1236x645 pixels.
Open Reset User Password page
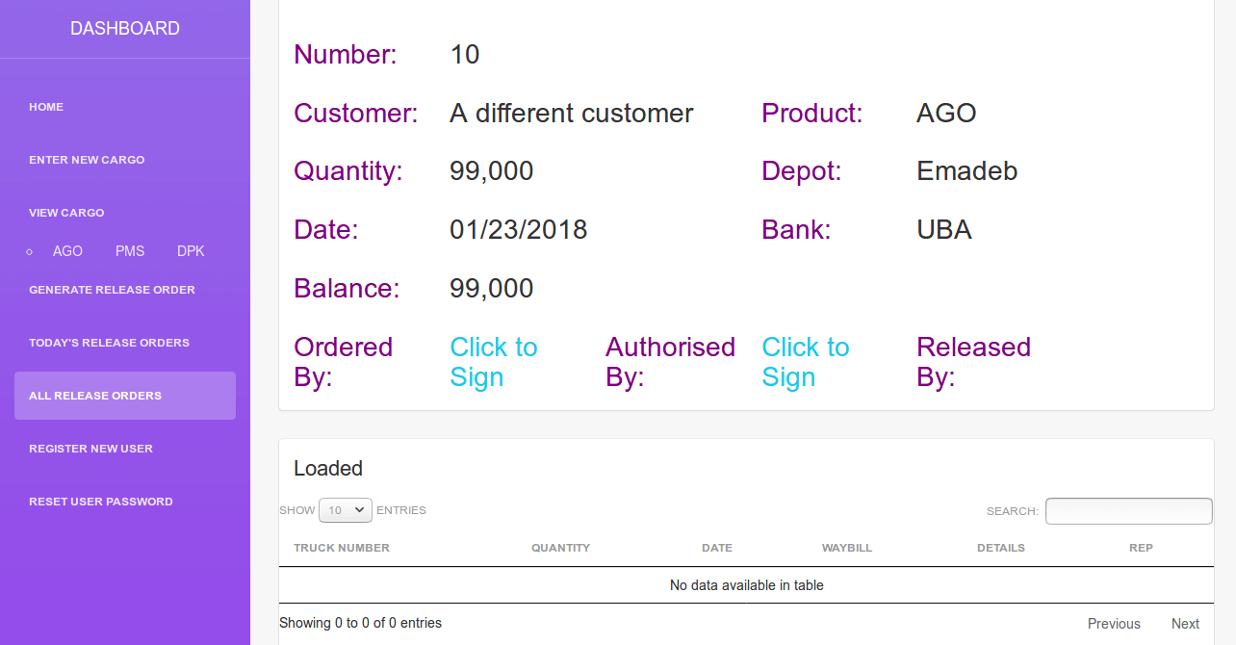coord(101,502)
